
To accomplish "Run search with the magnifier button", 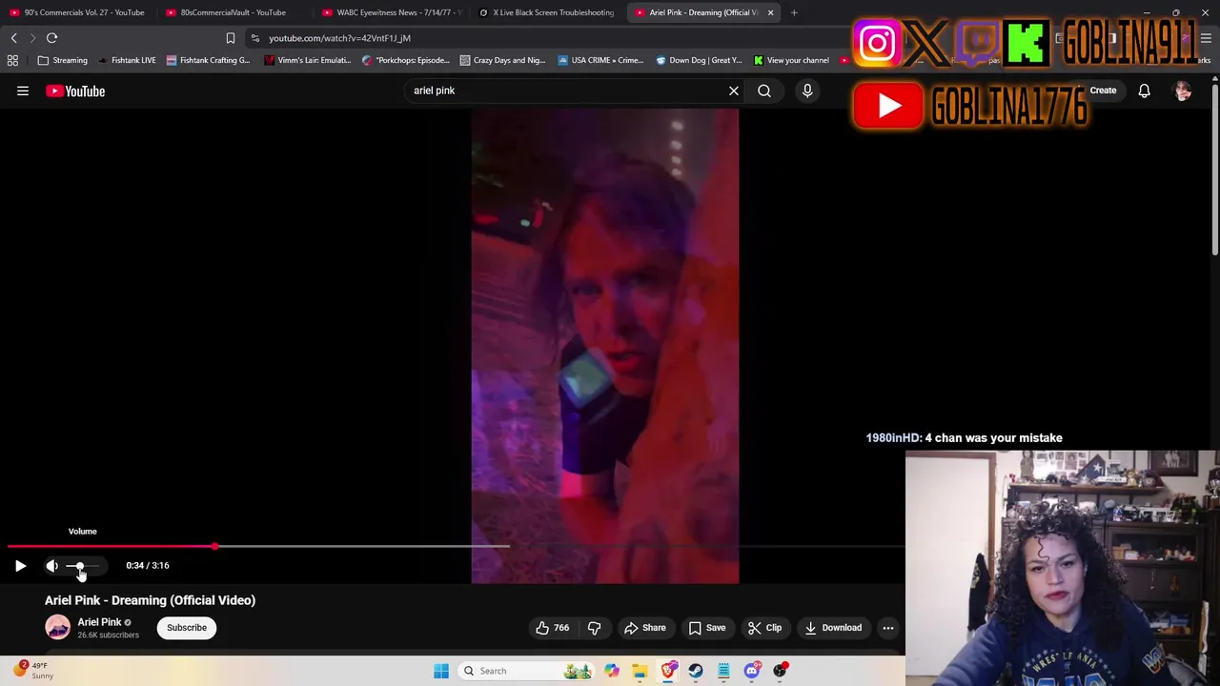I will pos(764,91).
